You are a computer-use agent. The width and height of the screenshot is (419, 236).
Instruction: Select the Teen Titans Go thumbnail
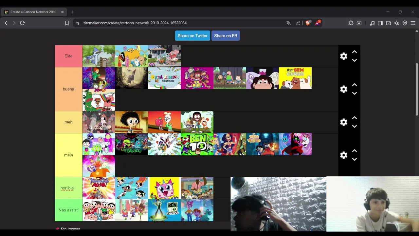point(99,144)
